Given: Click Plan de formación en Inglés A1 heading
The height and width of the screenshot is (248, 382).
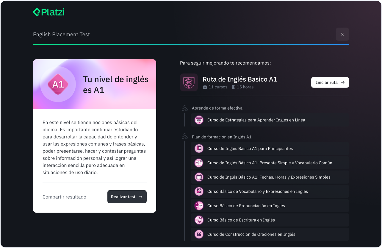Looking at the screenshot, I should pyautogui.click(x=222, y=137).
